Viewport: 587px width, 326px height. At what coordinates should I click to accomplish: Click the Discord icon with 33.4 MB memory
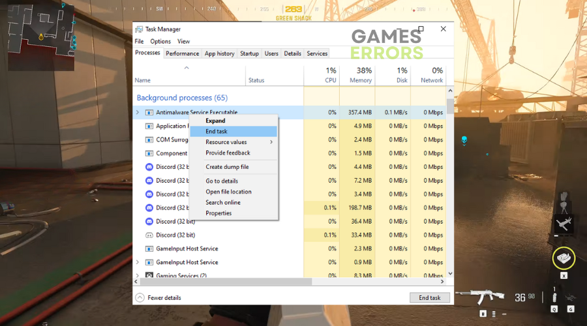(x=149, y=235)
